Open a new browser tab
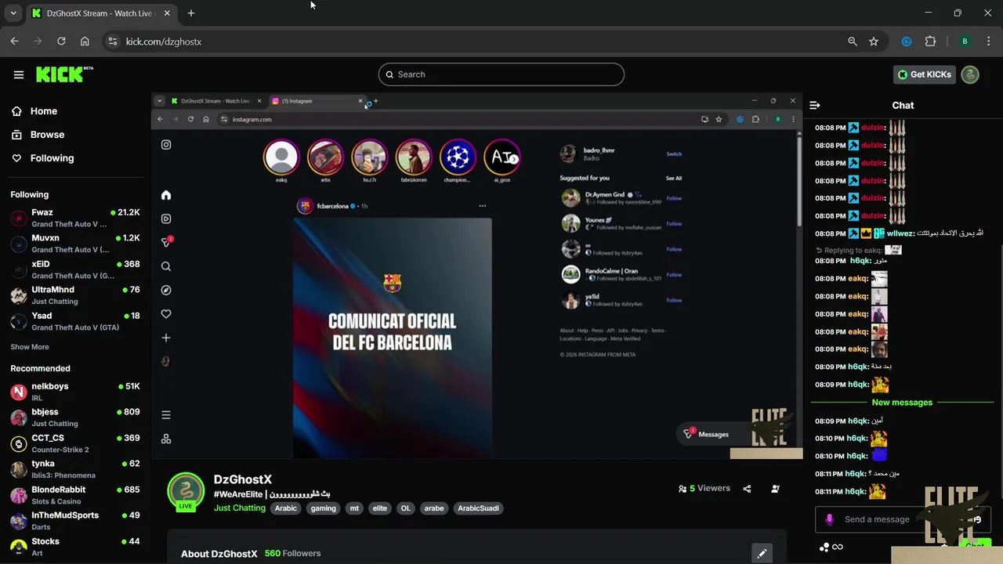 point(191,13)
